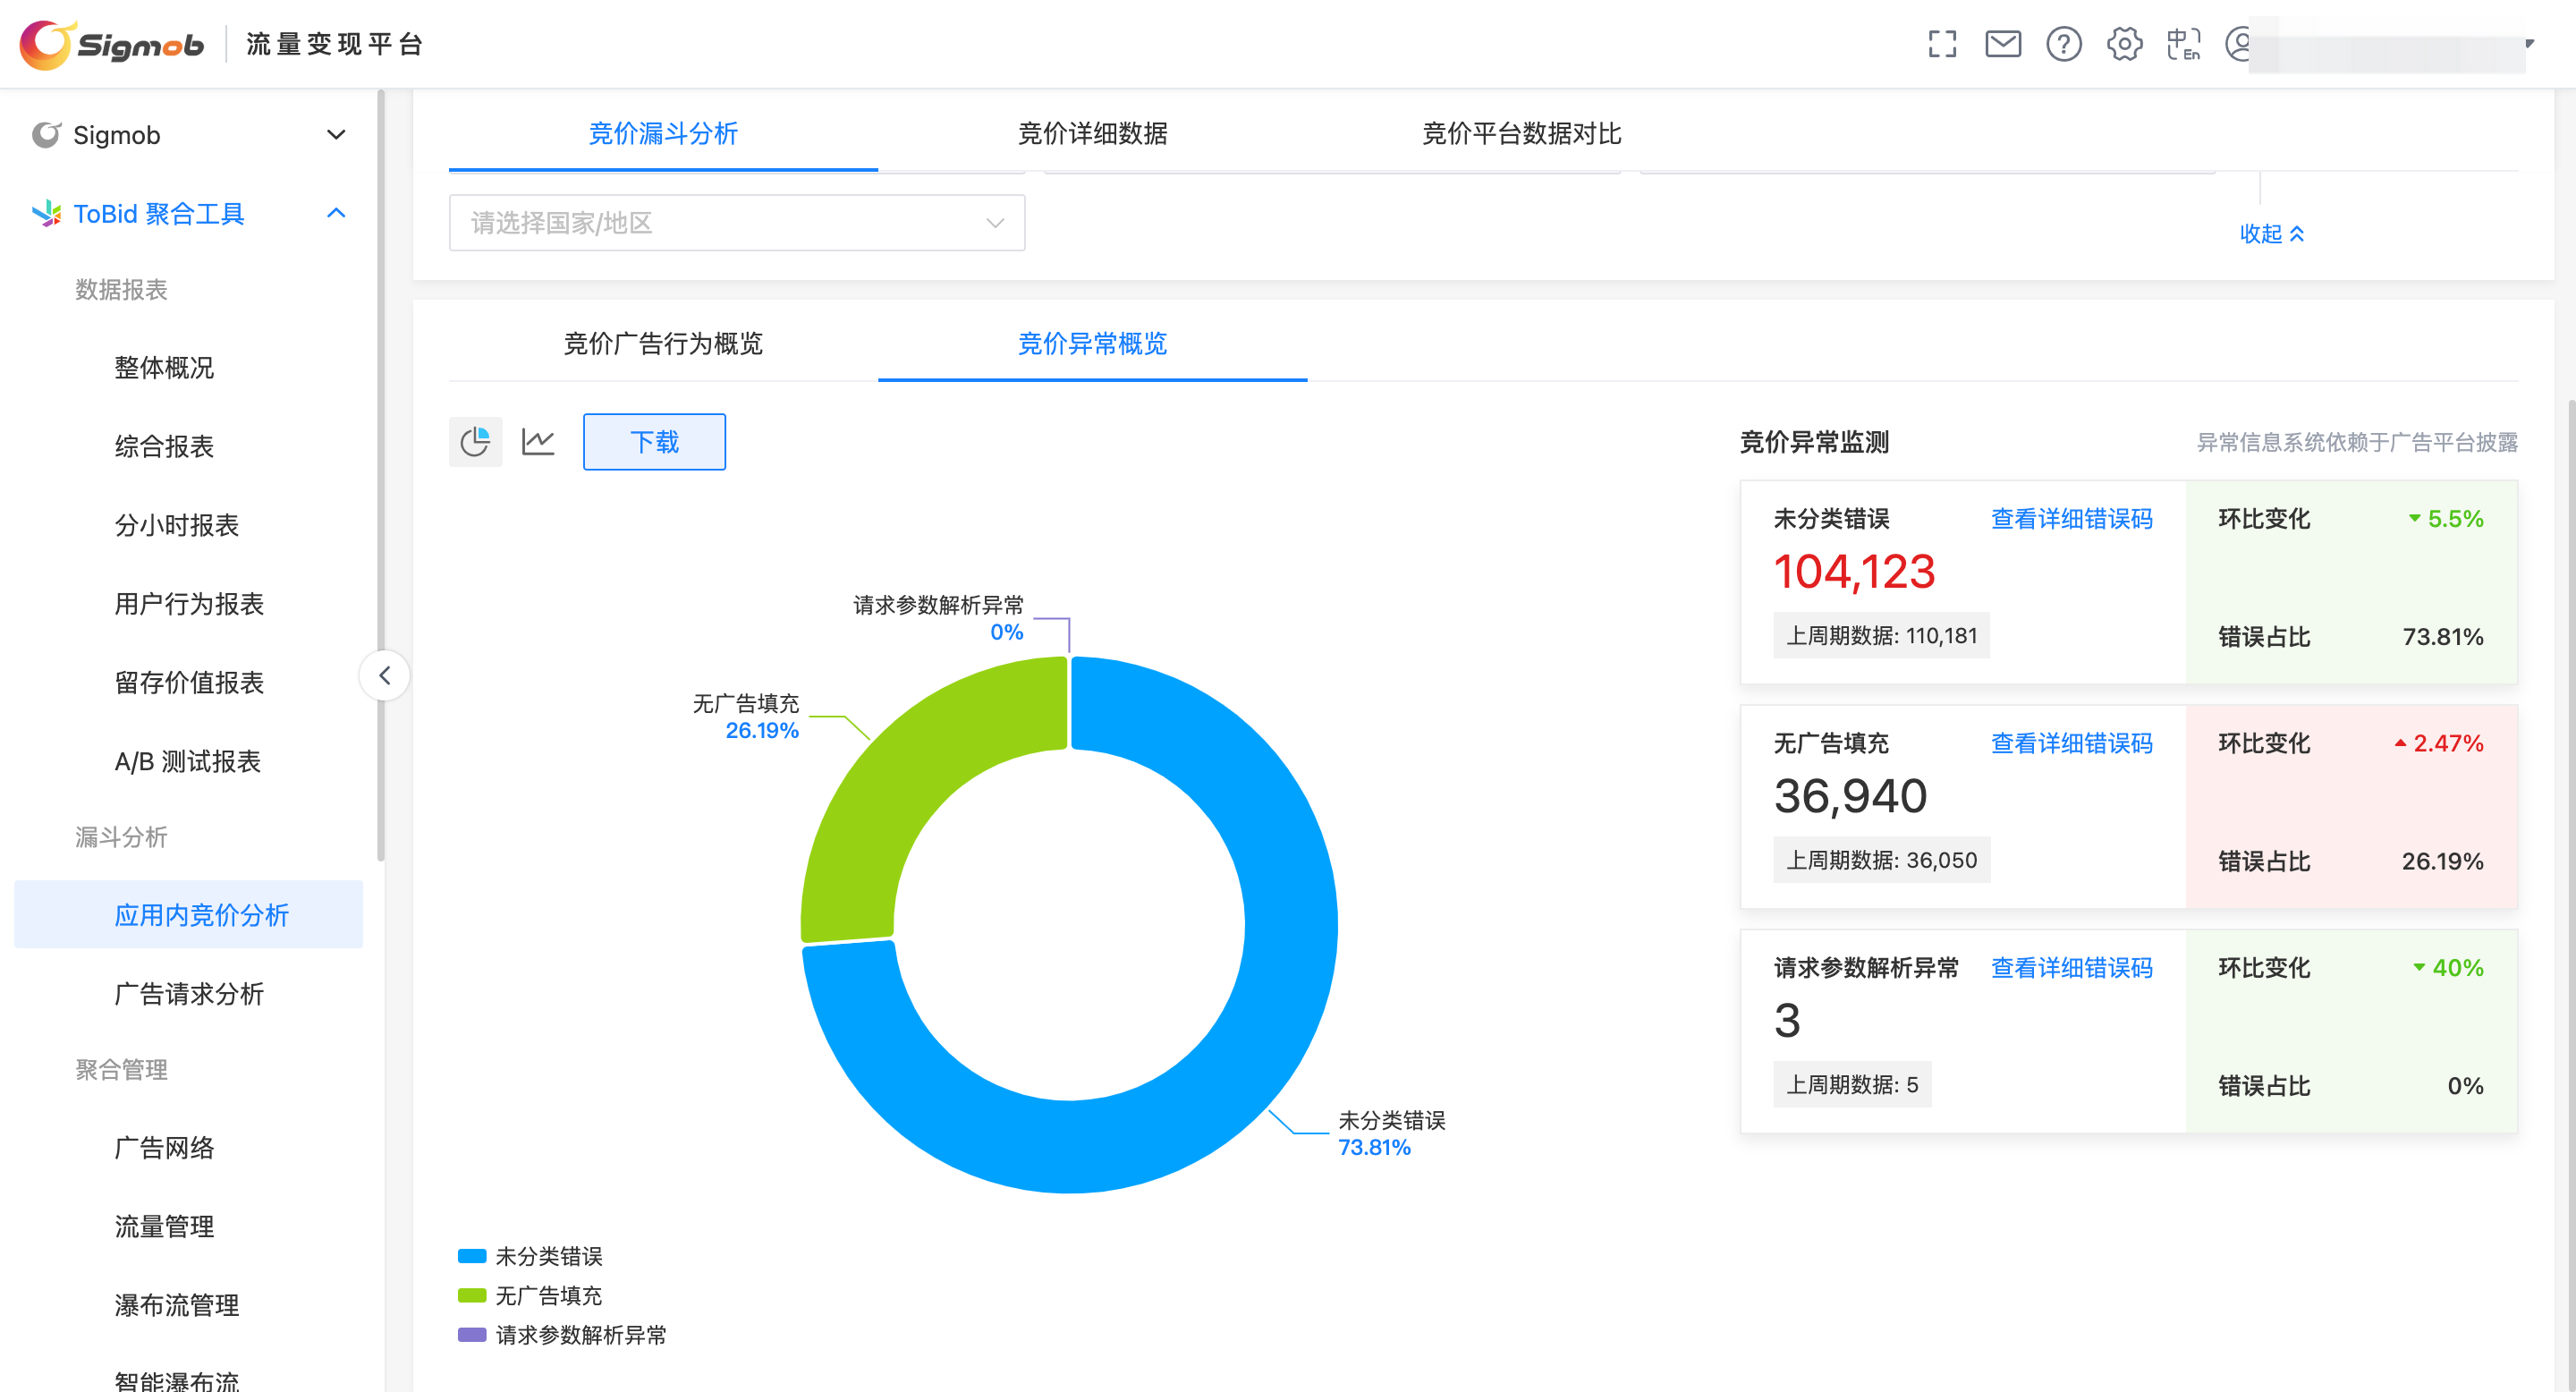
Task: Toggle 请求参数解析异常 legend item
Action: point(562,1335)
